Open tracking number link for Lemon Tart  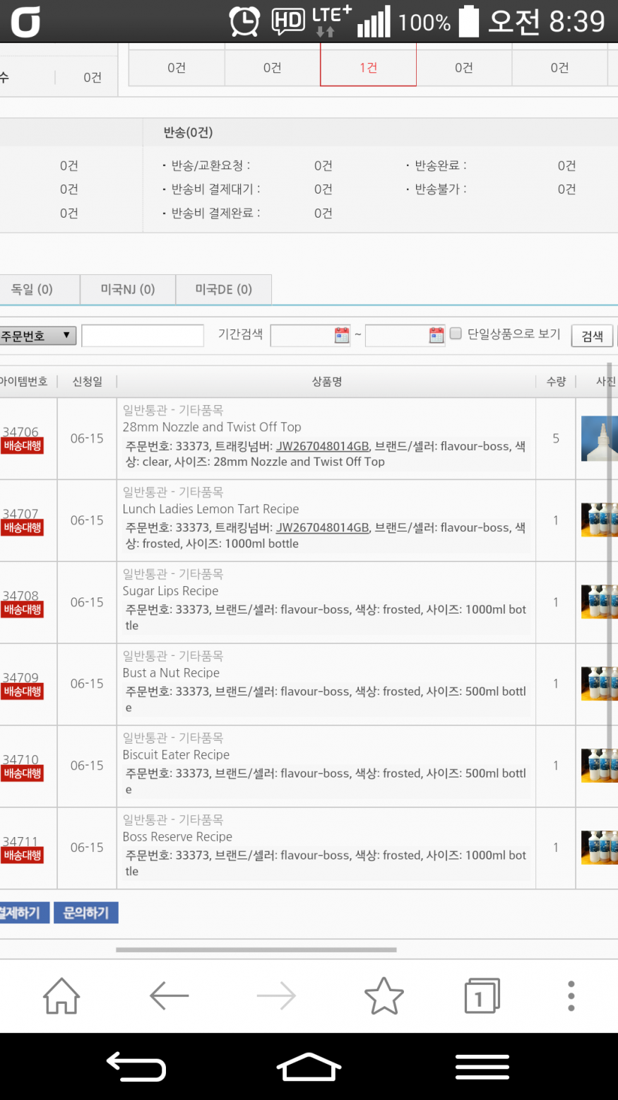[322, 528]
